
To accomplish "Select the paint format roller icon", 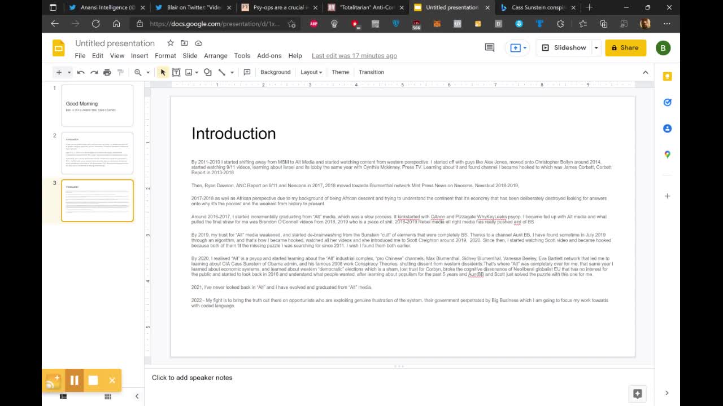I will [x=120, y=72].
